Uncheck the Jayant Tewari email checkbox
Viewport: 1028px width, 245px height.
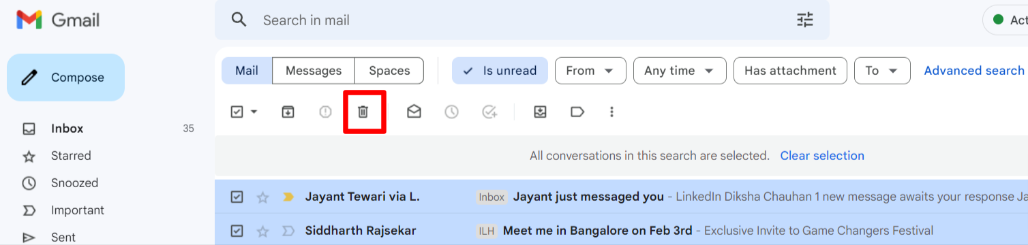(237, 197)
